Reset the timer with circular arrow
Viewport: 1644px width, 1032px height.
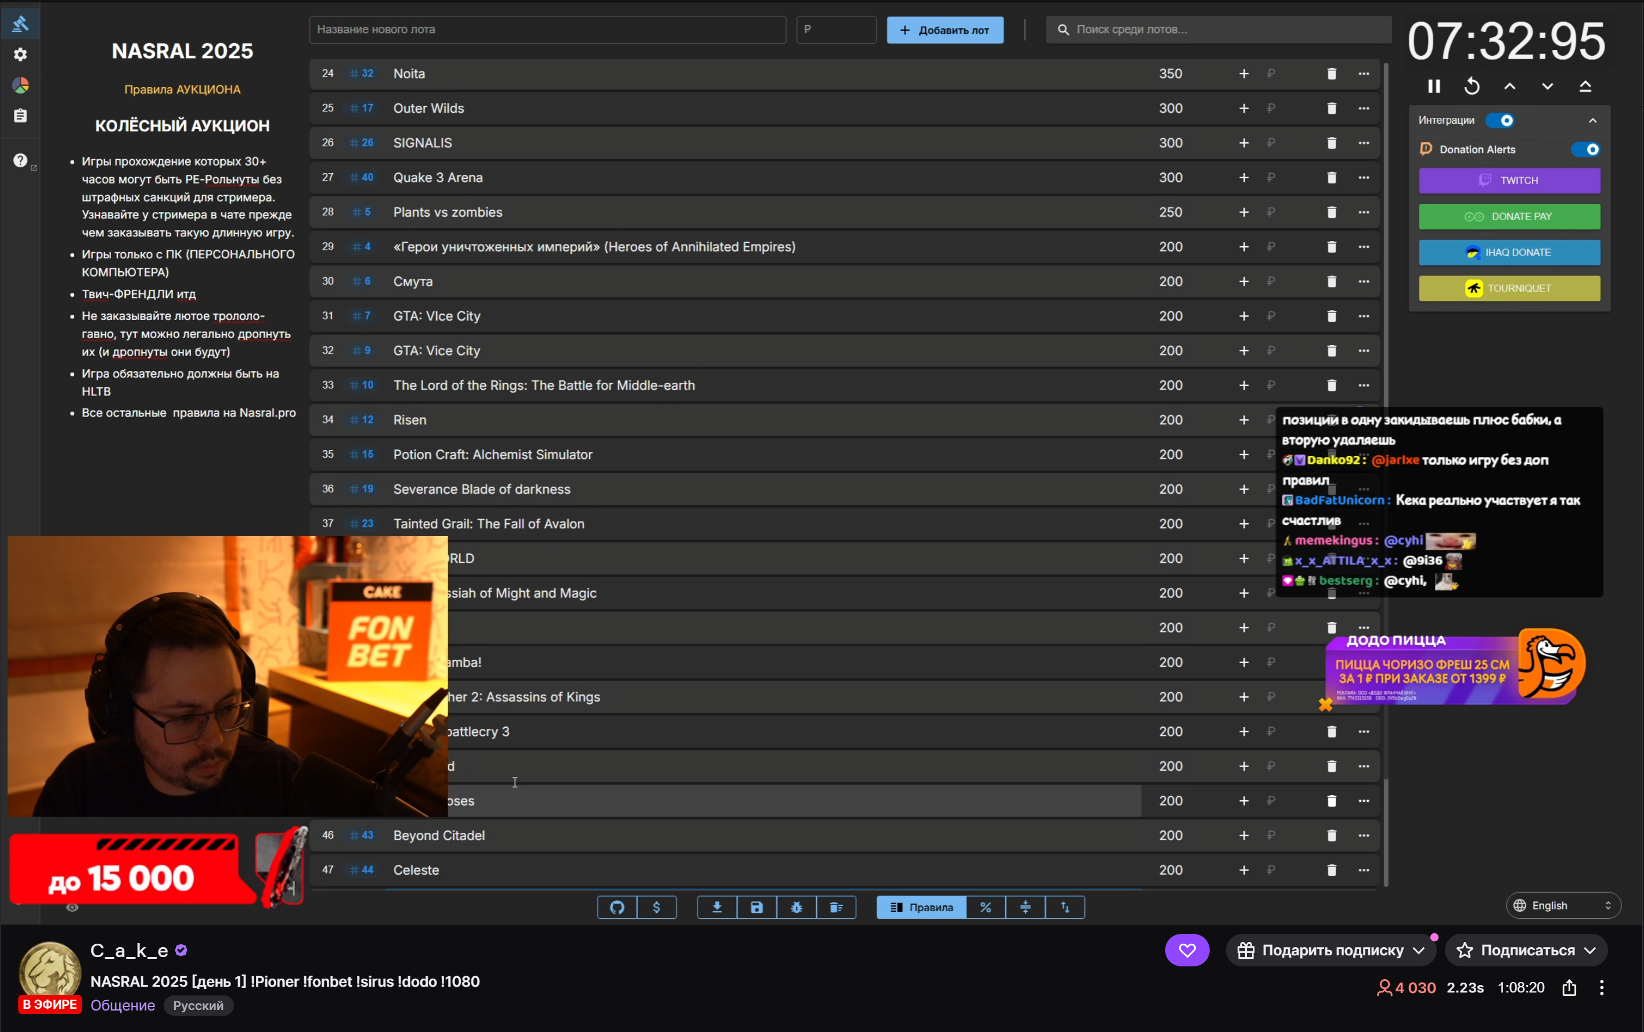click(1472, 87)
